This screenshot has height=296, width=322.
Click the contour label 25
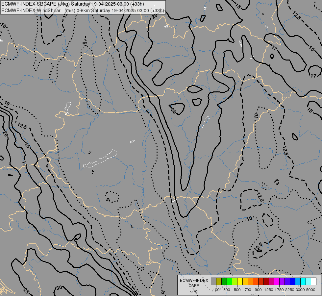click(26, 291)
